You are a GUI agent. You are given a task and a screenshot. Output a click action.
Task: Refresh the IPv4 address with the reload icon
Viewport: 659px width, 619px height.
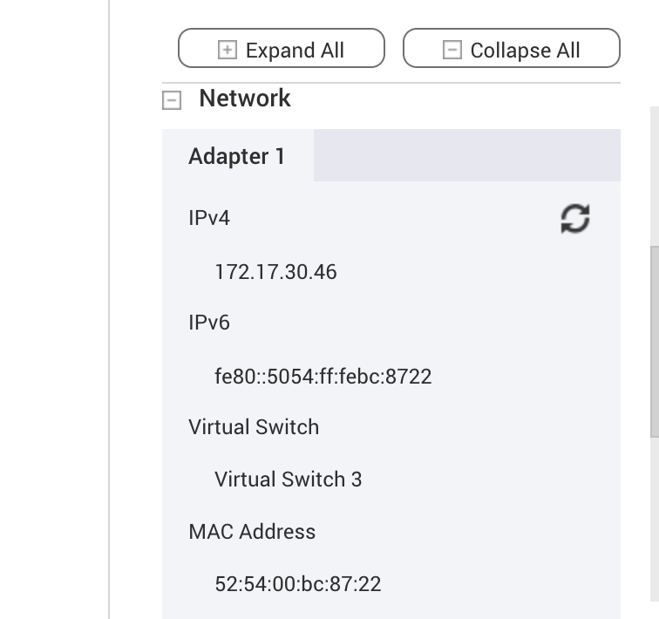pos(575,218)
